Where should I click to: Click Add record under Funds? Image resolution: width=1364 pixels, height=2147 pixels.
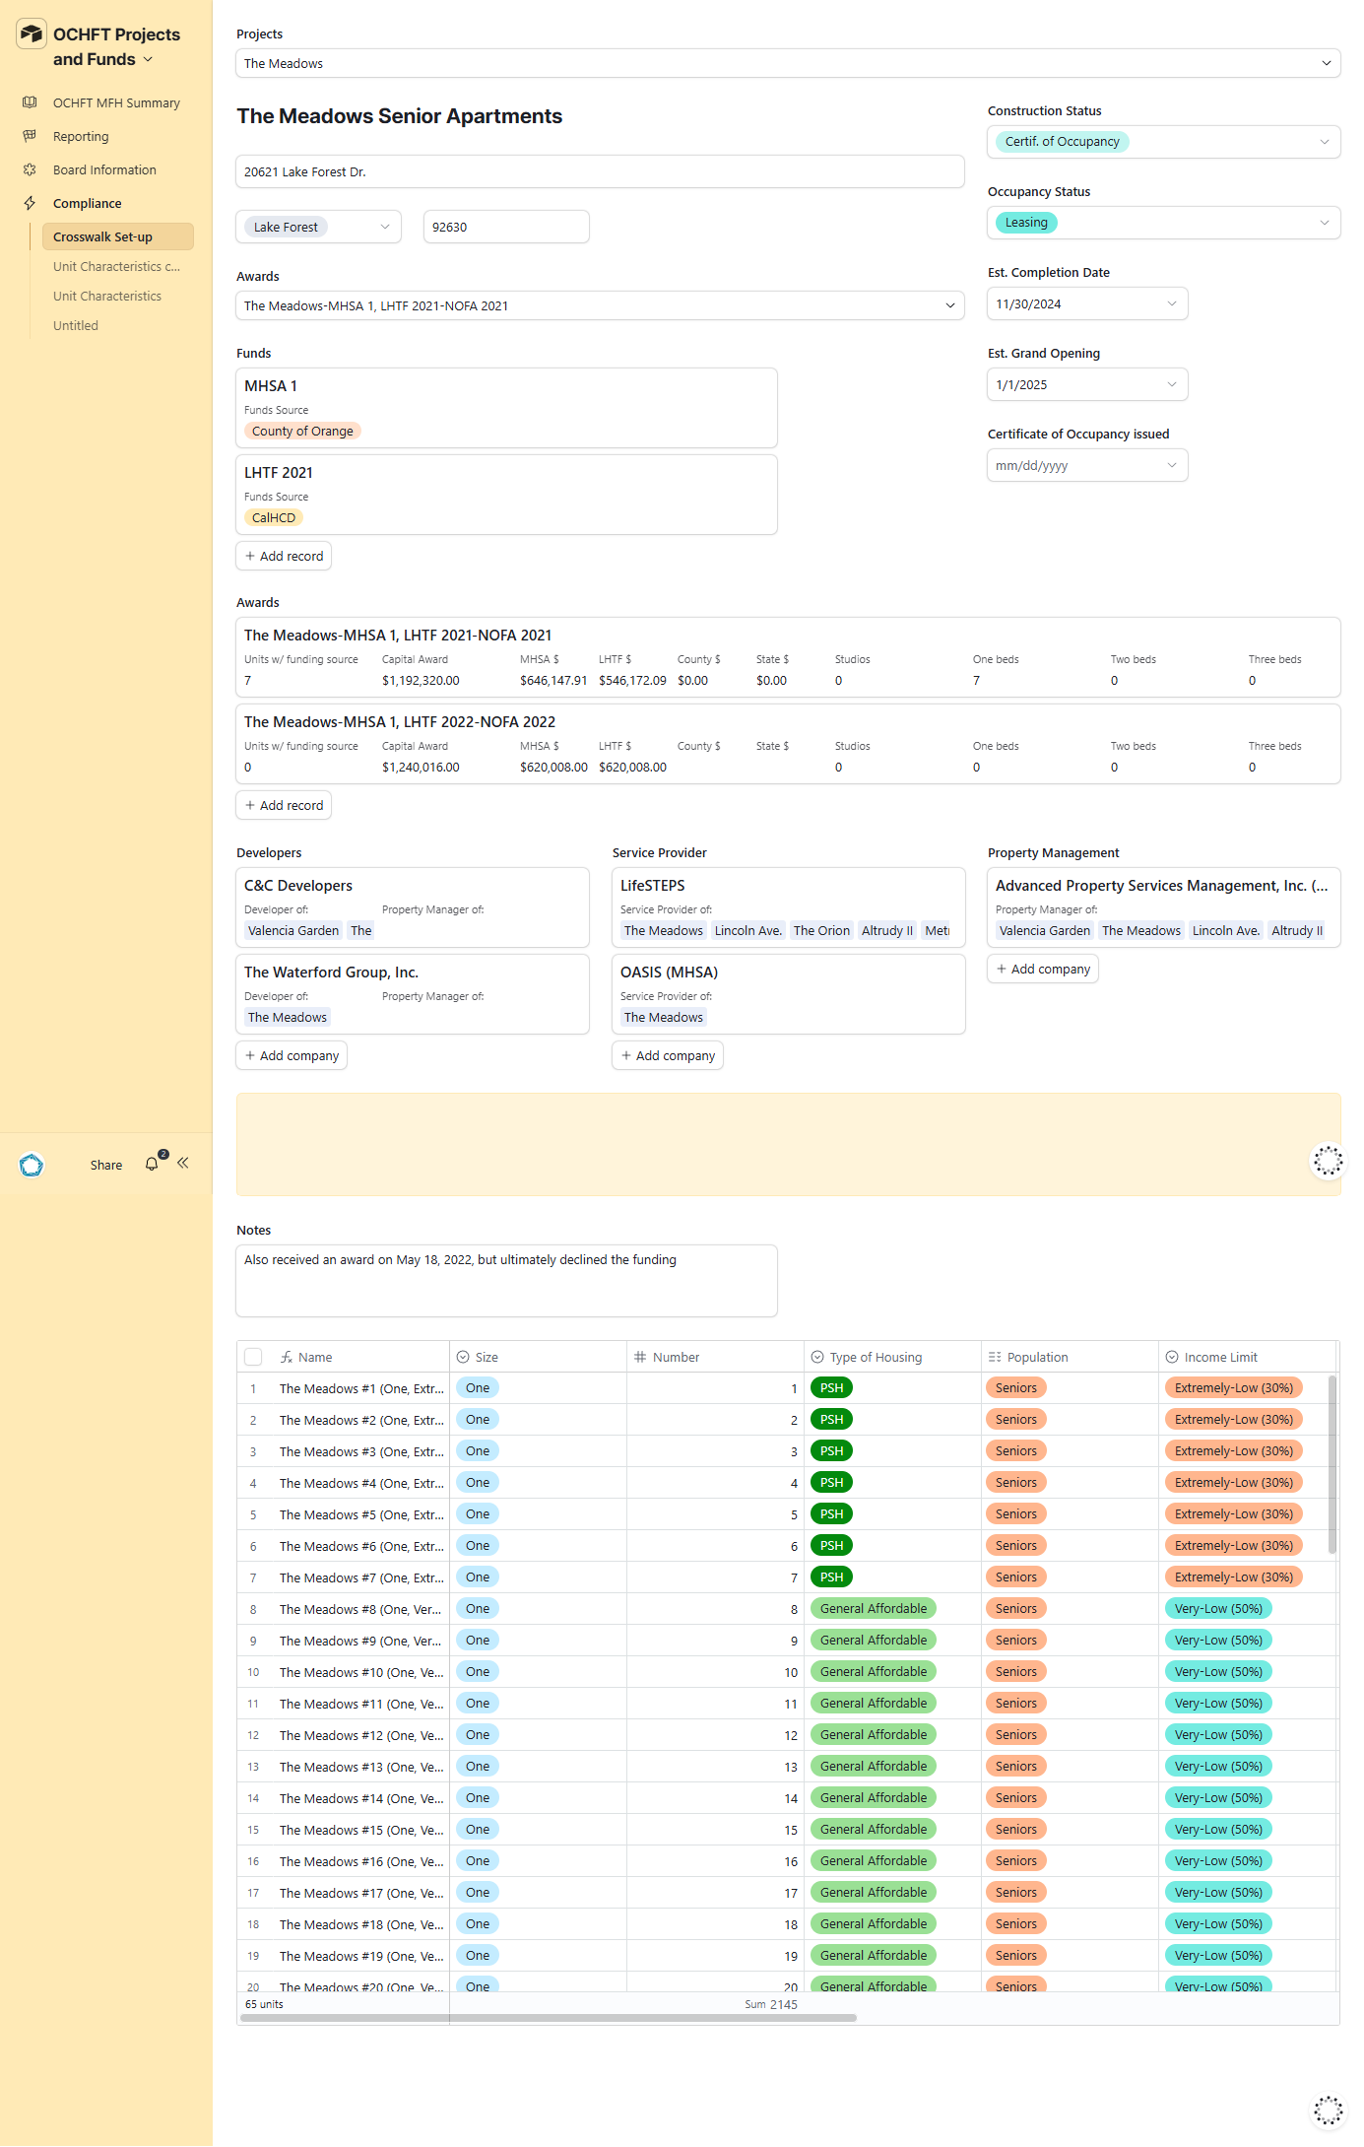[284, 556]
